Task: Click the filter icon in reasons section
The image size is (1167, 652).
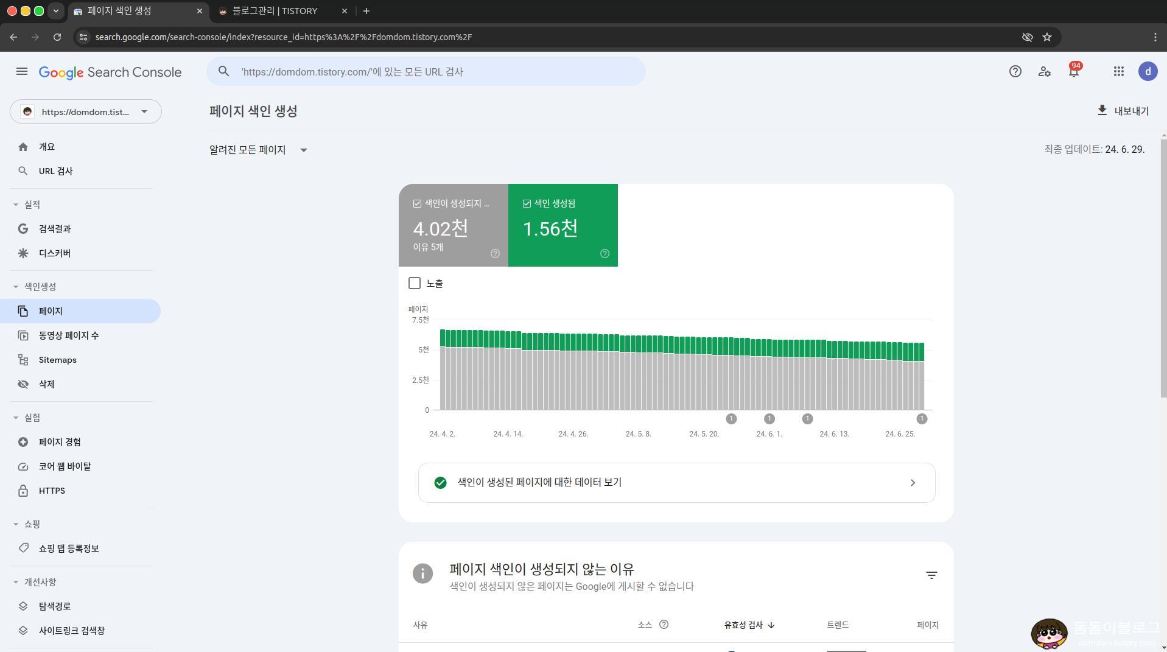Action: [x=931, y=575]
